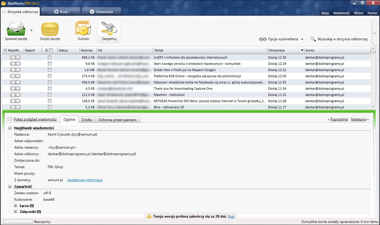Open the Ustawienia tab
380x225 pixels.
(101, 12)
